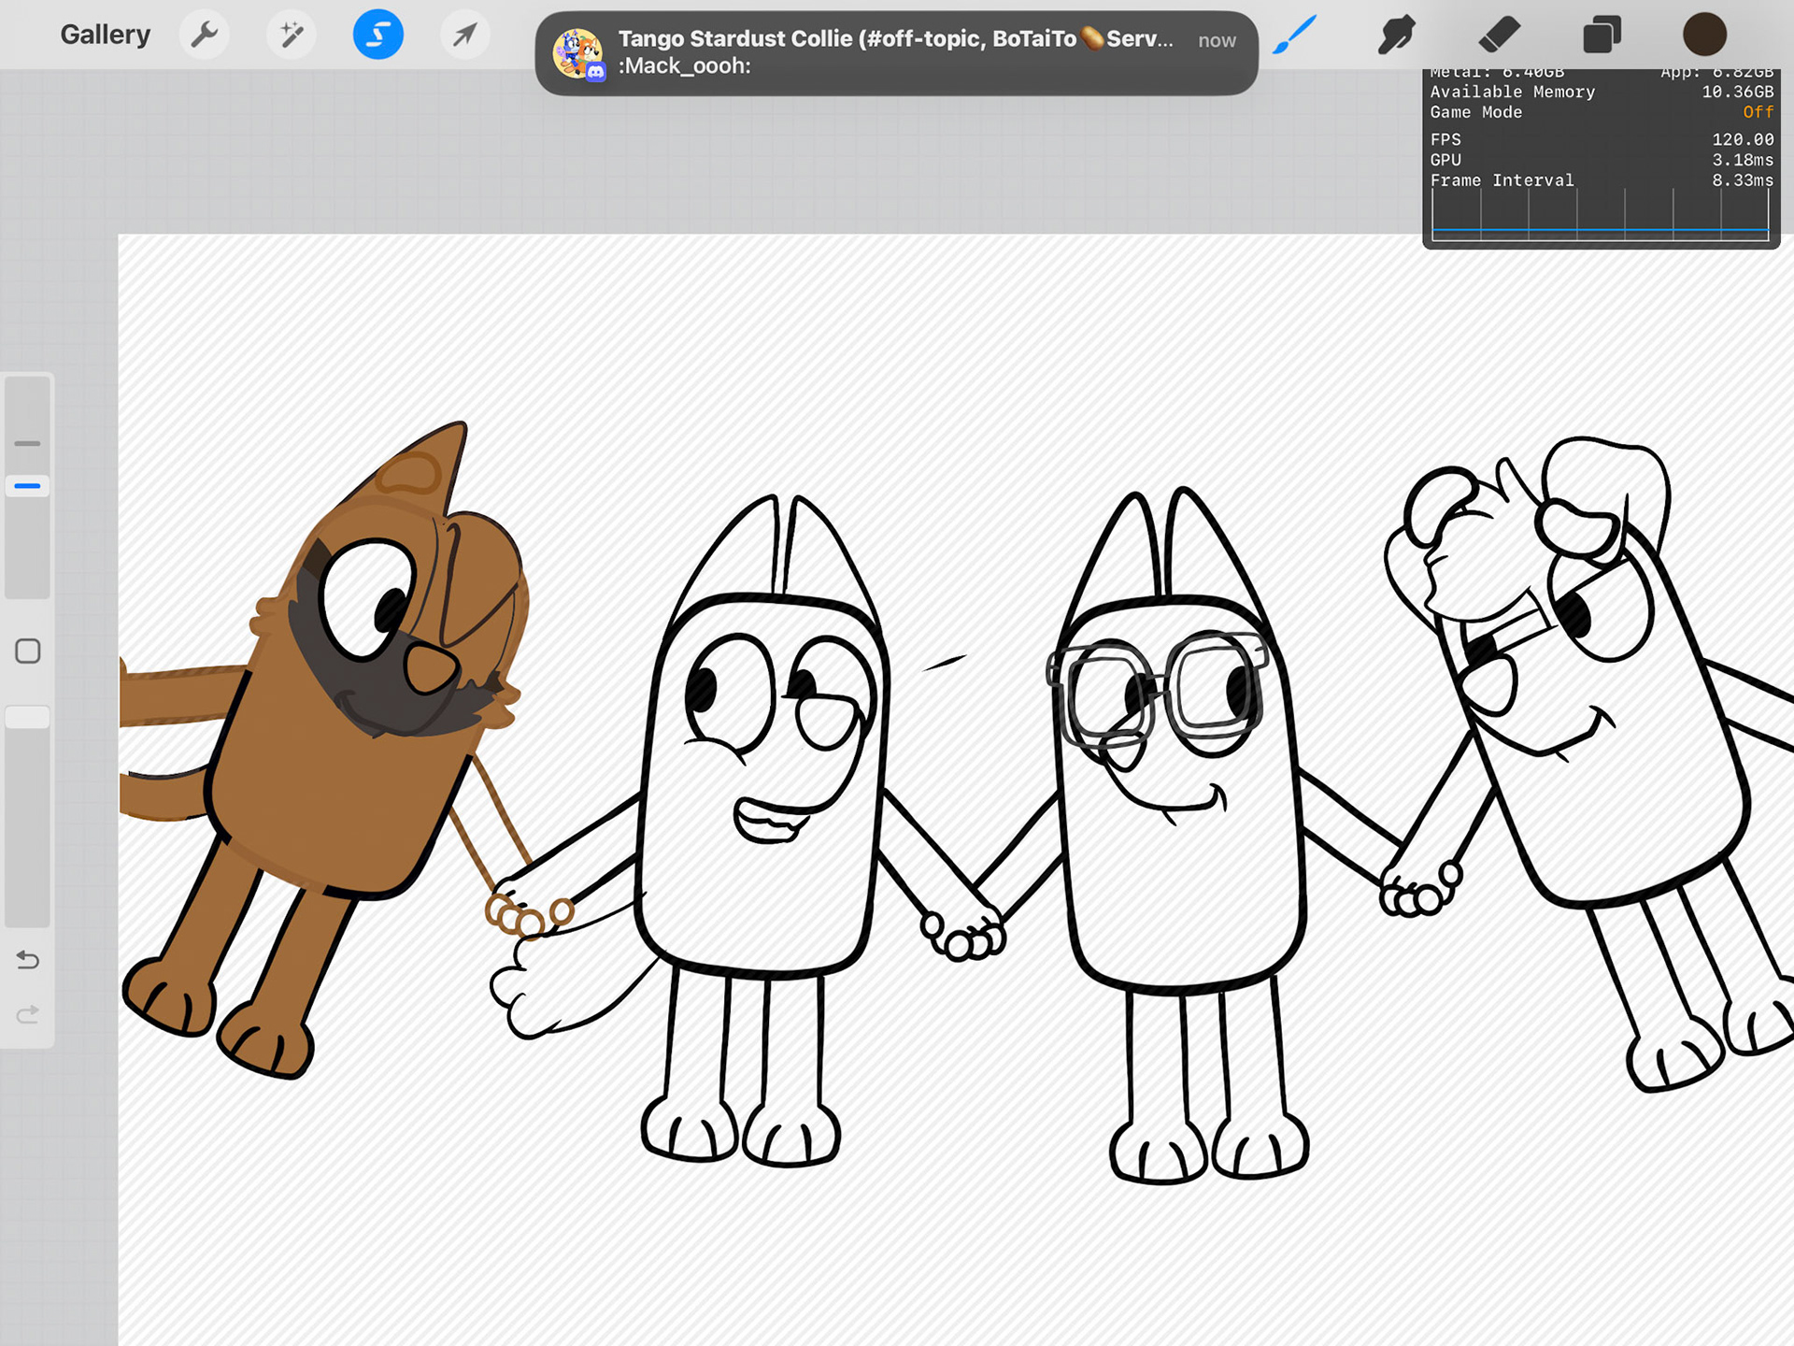
Task: Tap the Undo arrow
Action: point(28,960)
